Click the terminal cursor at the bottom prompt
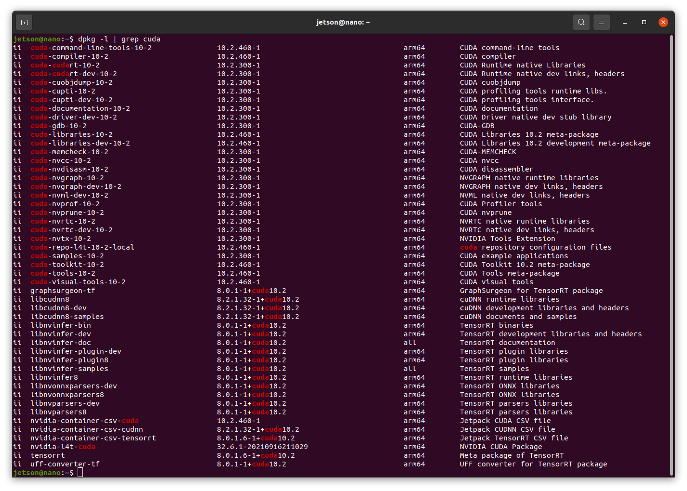 (x=80, y=472)
